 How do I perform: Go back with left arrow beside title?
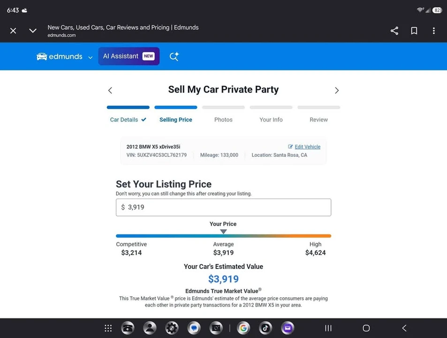pyautogui.click(x=110, y=91)
